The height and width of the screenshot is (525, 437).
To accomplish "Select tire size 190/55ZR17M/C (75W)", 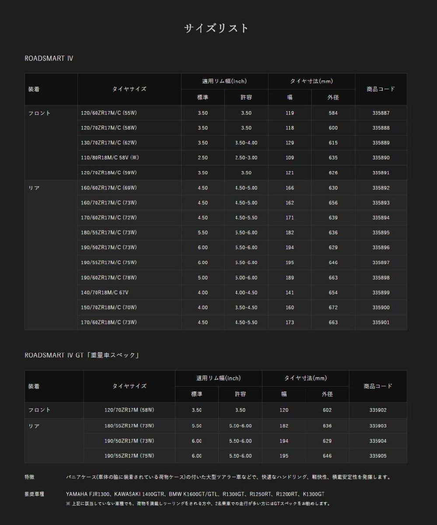I will [109, 262].
